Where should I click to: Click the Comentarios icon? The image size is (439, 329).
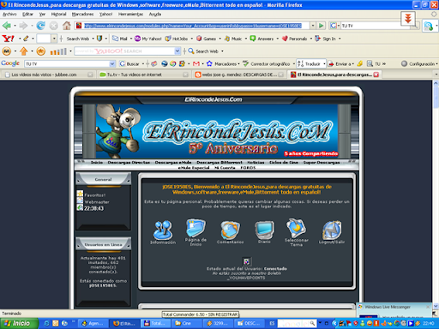click(x=230, y=230)
